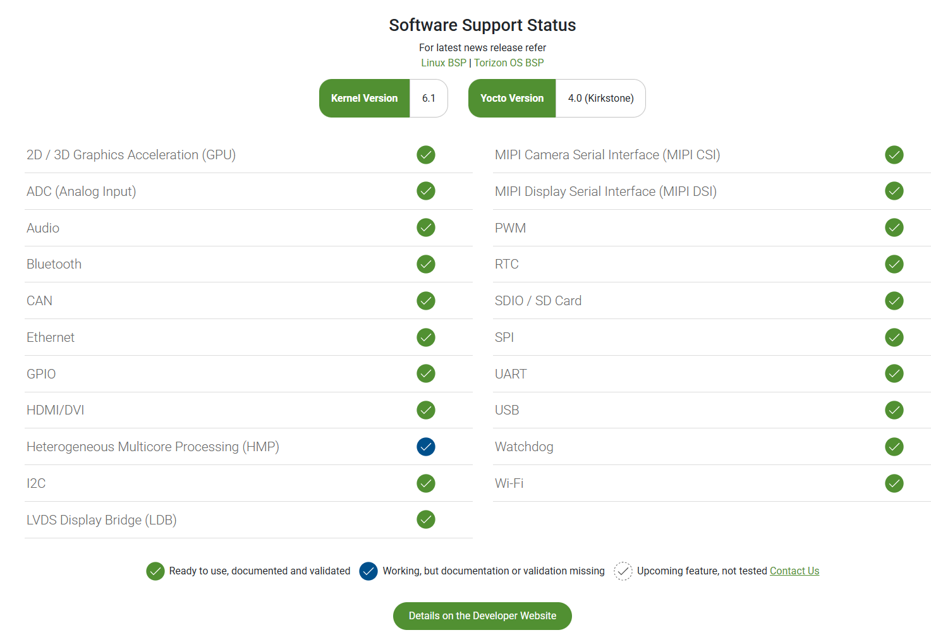Screen dimensions: 931x642
Task: Click the green checkmark for 2D / 3D Graphics Acceleration
Action: pos(426,155)
